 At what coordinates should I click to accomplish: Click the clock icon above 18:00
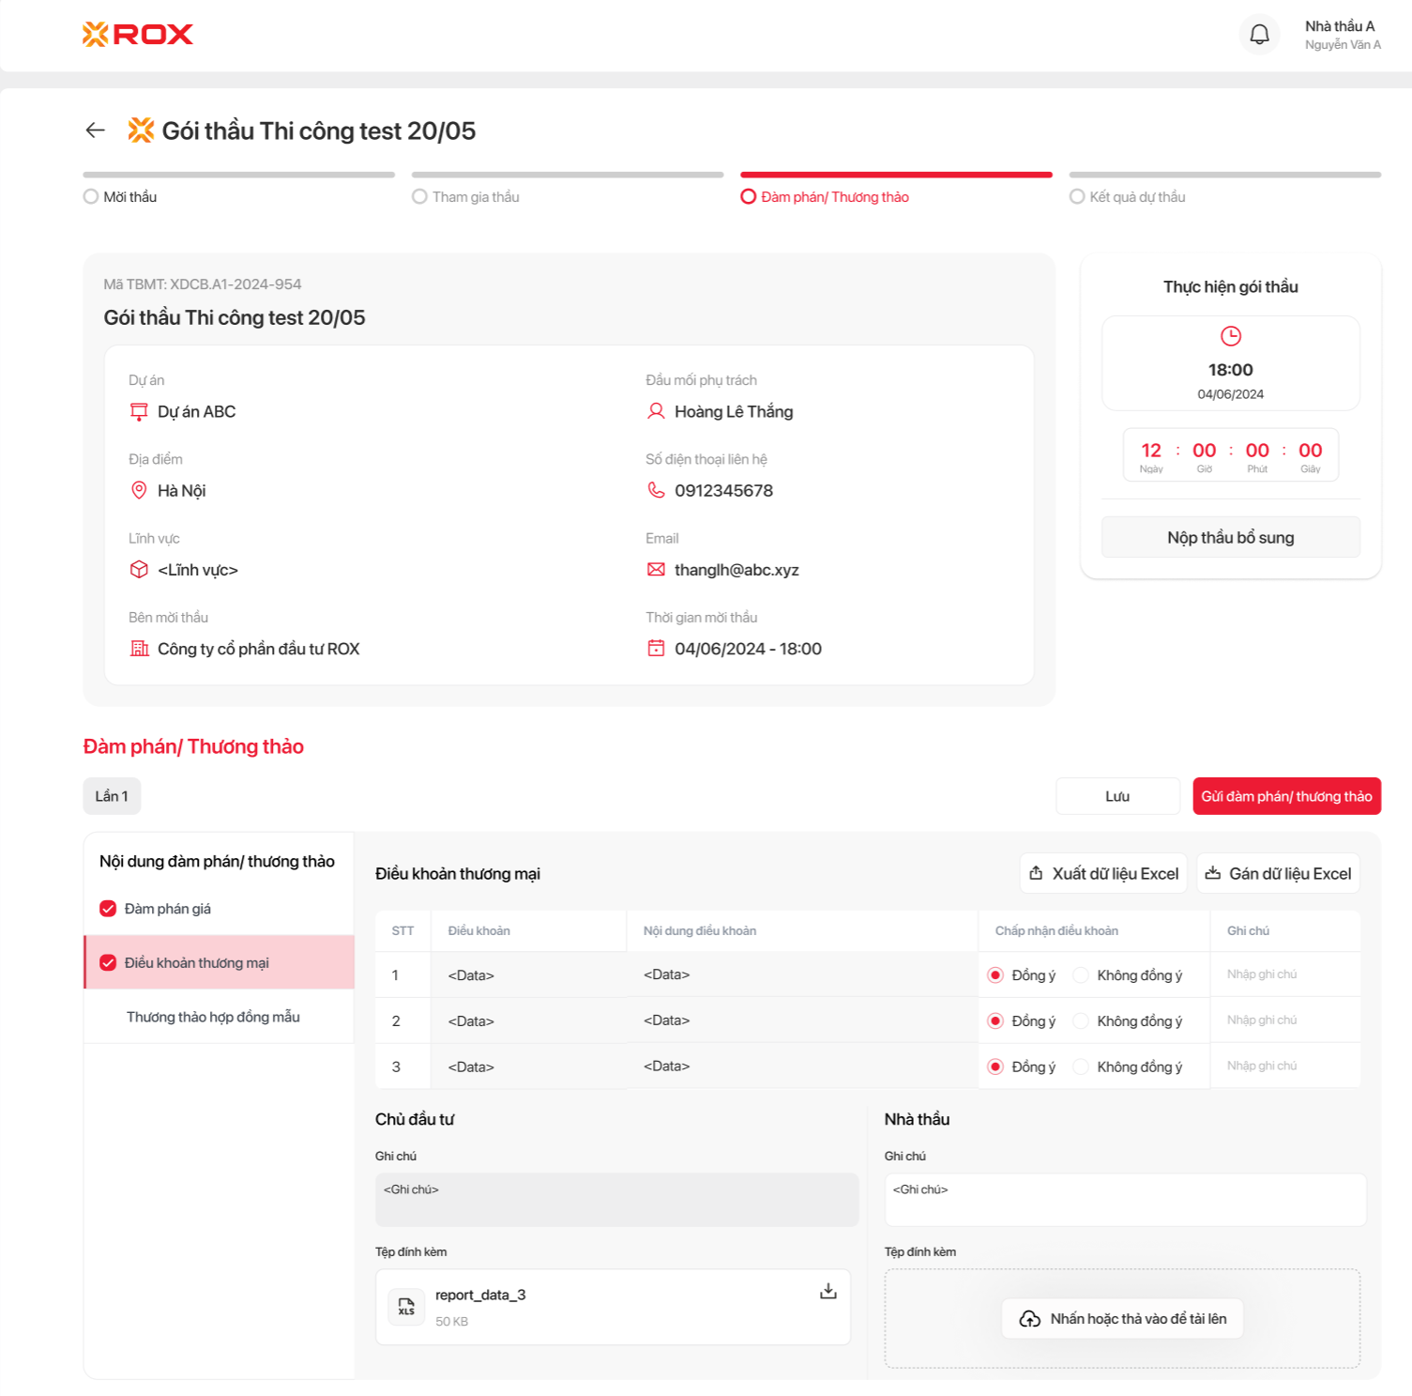[1230, 336]
